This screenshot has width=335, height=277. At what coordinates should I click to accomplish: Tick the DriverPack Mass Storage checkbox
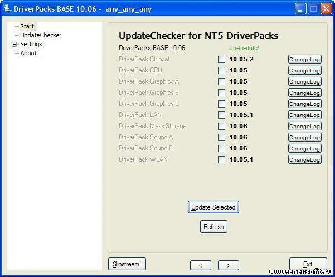[x=221, y=126]
